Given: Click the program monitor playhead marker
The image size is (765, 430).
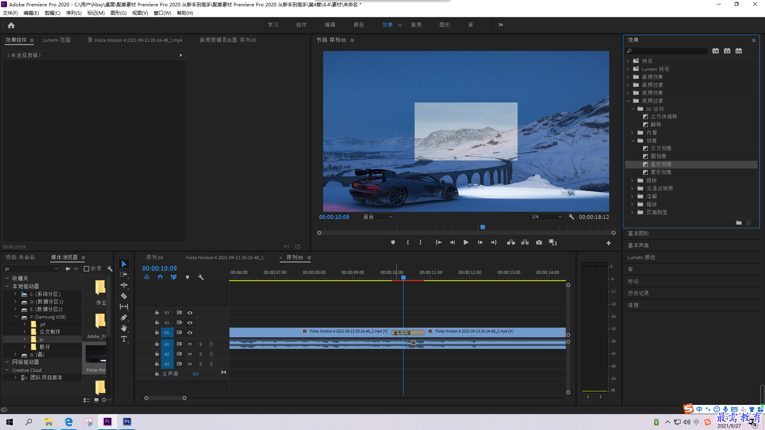Looking at the screenshot, I should click(x=483, y=227).
